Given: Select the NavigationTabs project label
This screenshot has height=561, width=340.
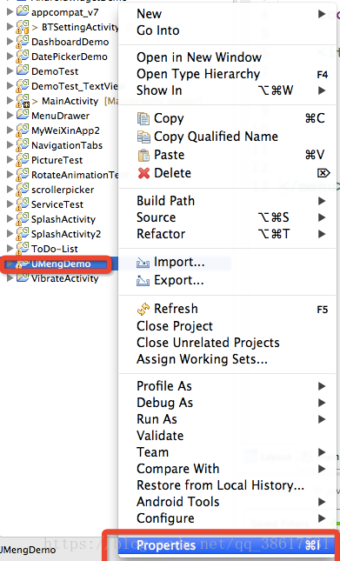Looking at the screenshot, I should pos(67,145).
